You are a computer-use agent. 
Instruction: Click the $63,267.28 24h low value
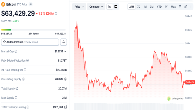6,34
